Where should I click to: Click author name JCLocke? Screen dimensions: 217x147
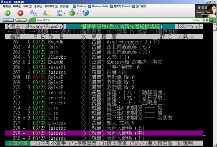(57, 57)
